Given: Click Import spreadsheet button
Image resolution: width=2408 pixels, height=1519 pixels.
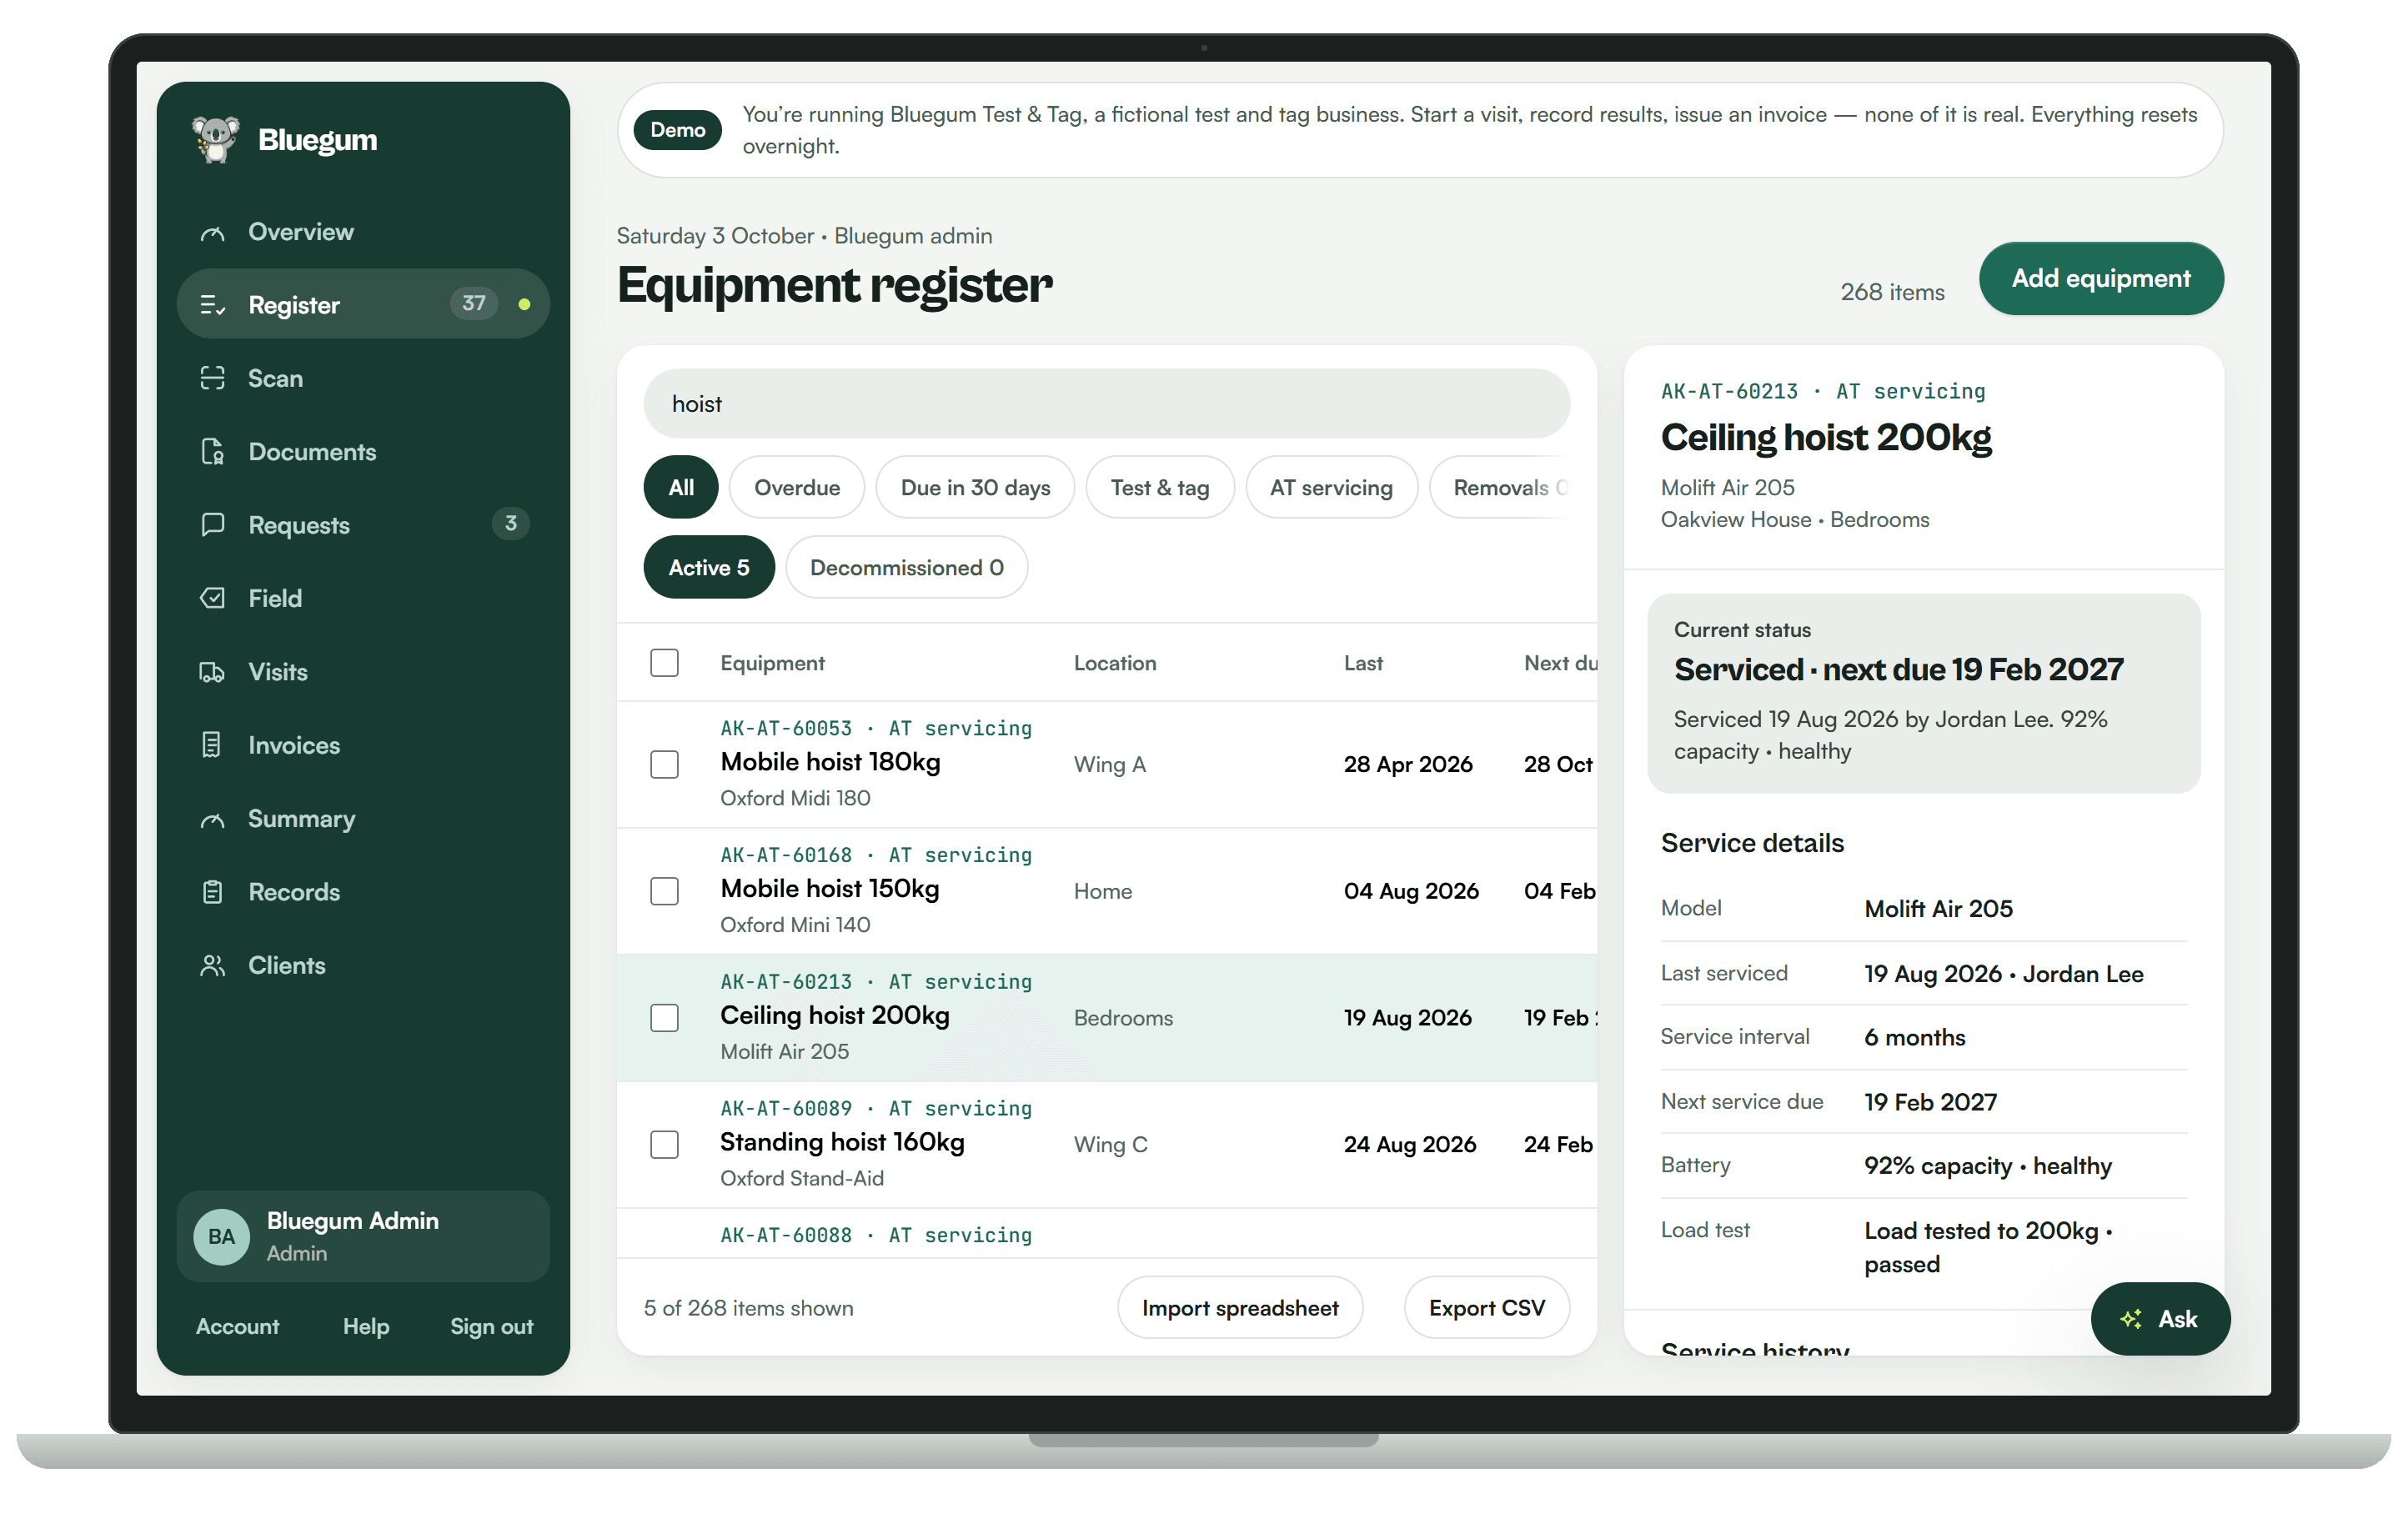Looking at the screenshot, I should pos(1240,1307).
